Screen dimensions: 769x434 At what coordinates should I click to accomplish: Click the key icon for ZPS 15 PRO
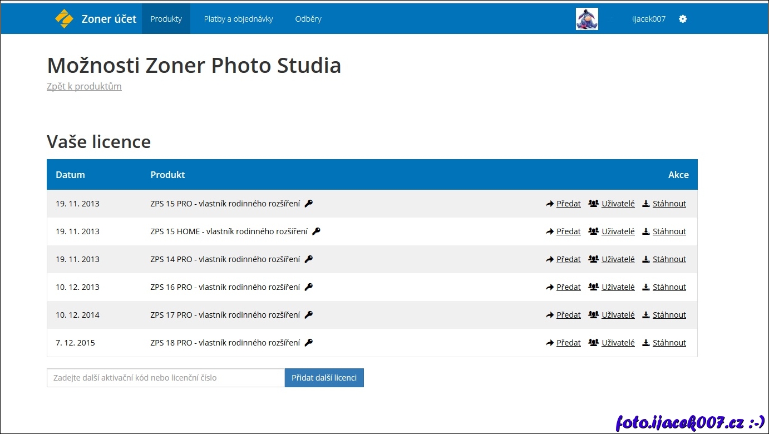[x=309, y=204]
